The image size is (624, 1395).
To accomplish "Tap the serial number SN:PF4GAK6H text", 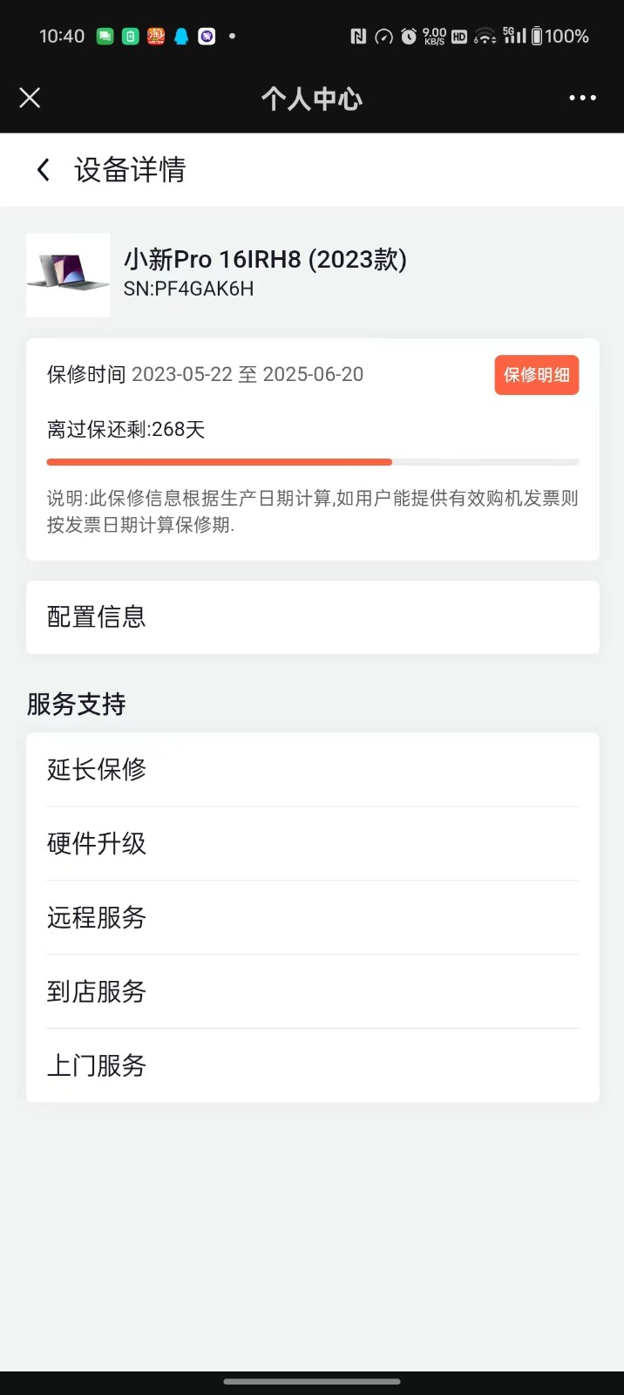I will tap(188, 289).
